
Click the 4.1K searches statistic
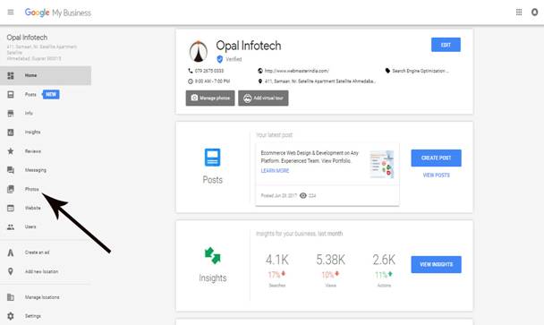coord(277,260)
